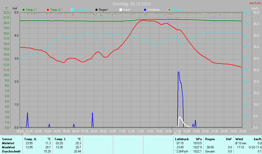Click the '15.20' average outdoor temperature value
262x154 pixels.
coord(47,151)
